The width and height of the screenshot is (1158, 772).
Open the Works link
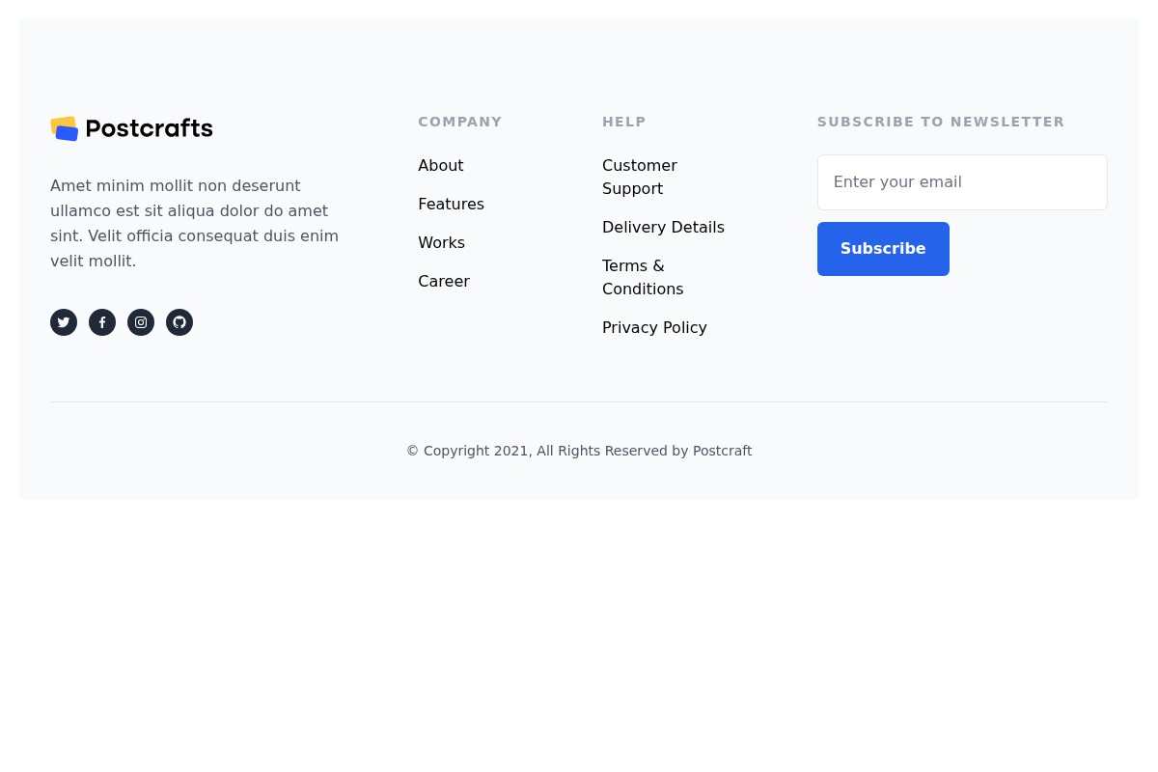441,242
